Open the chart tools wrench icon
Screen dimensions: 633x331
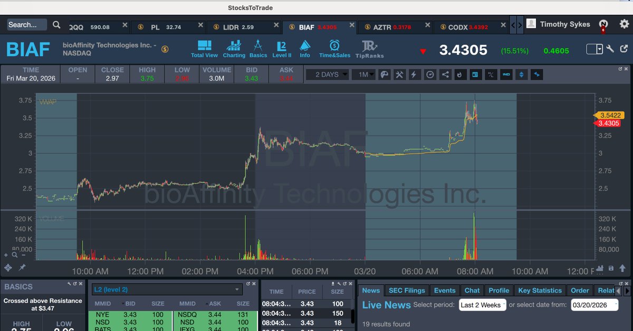399,74
